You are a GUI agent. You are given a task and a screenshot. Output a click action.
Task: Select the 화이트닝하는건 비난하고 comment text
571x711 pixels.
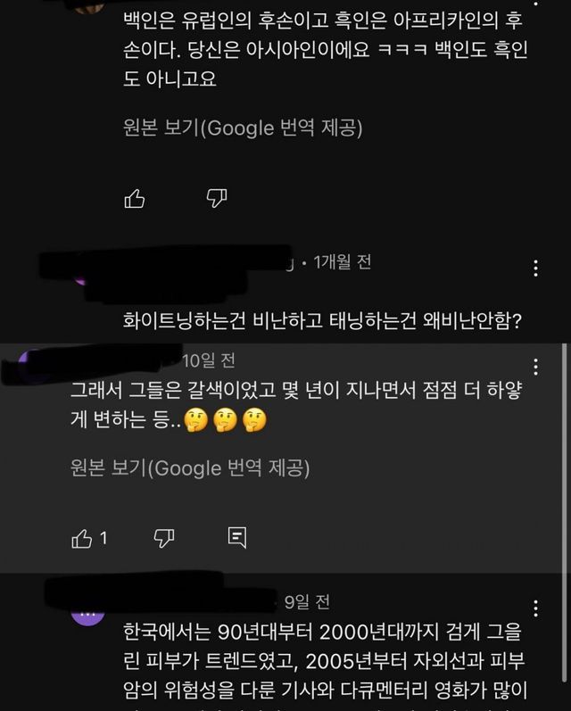click(322, 321)
